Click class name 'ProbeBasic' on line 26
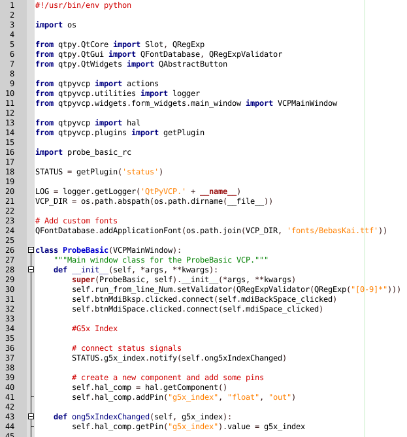 (x=86, y=250)
